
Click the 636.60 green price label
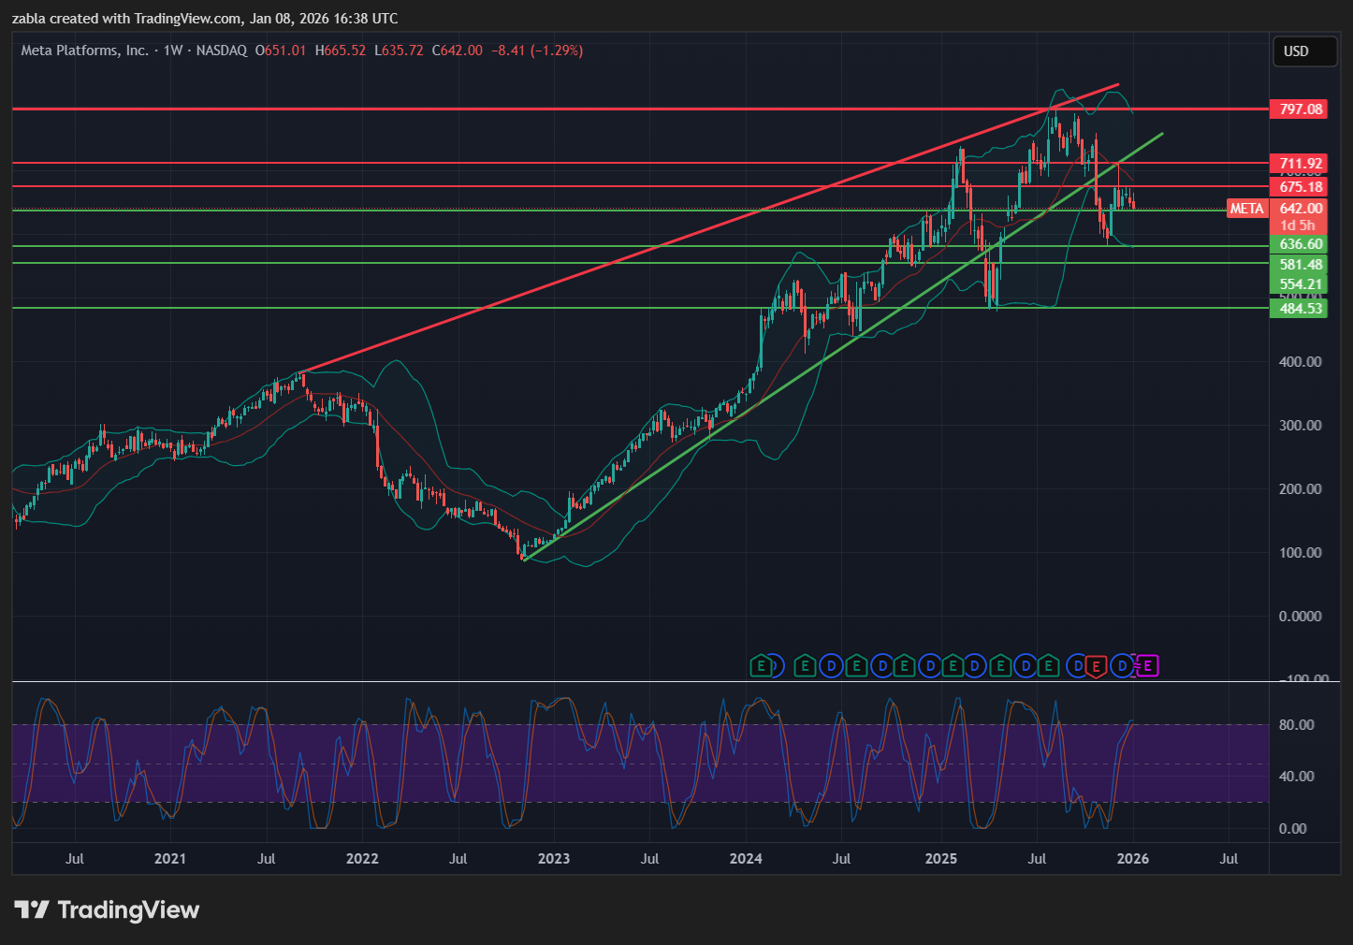pyautogui.click(x=1301, y=244)
